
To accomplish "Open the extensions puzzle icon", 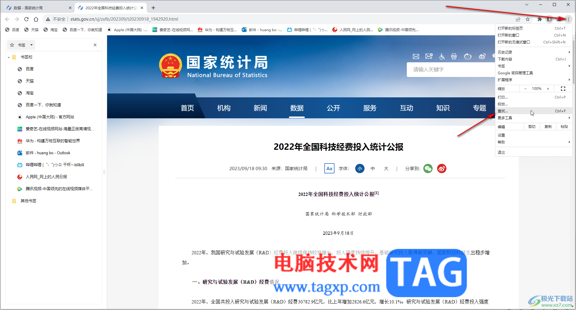I will pos(540,19).
